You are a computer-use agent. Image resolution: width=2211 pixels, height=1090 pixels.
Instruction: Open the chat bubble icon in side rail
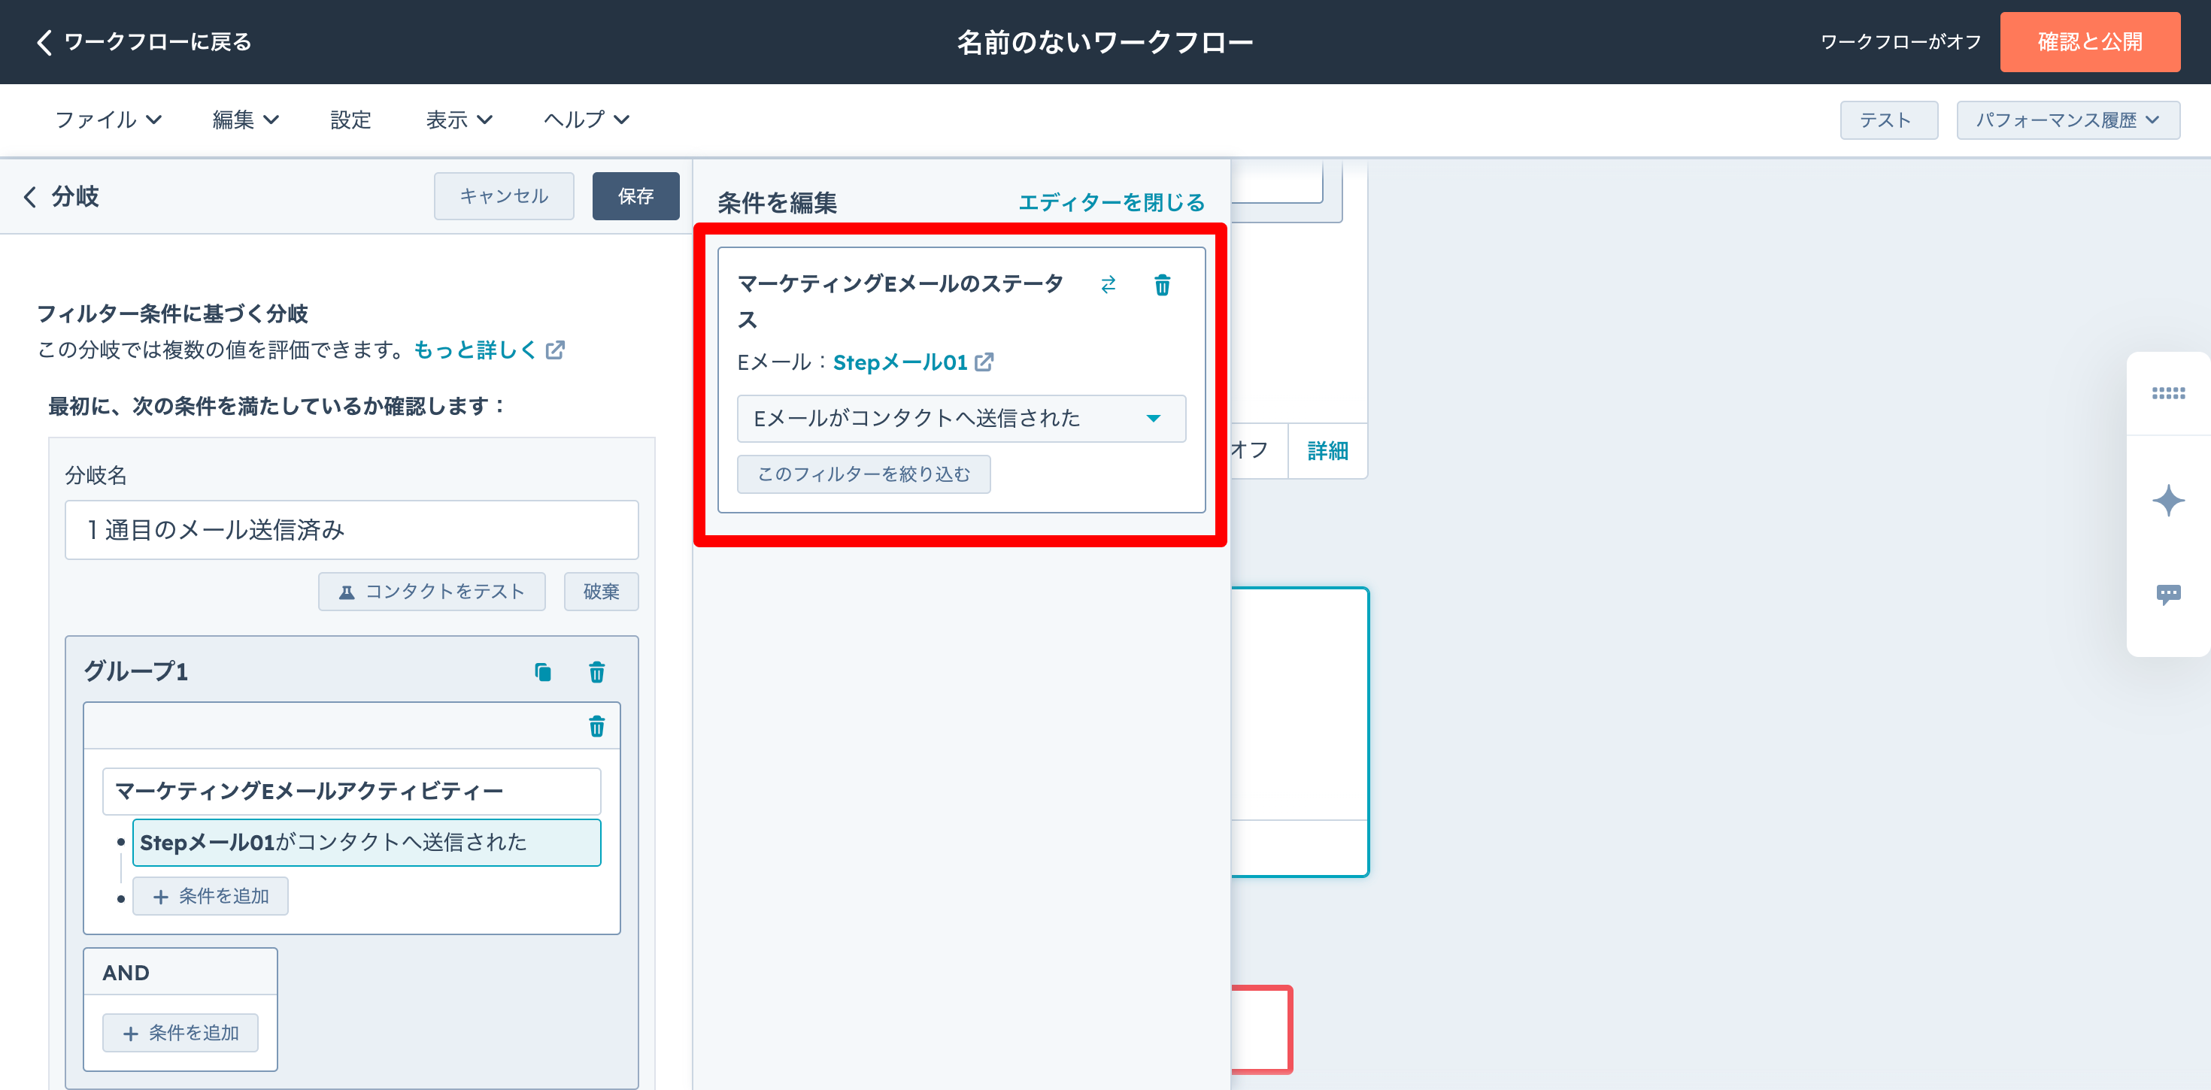point(2168,593)
